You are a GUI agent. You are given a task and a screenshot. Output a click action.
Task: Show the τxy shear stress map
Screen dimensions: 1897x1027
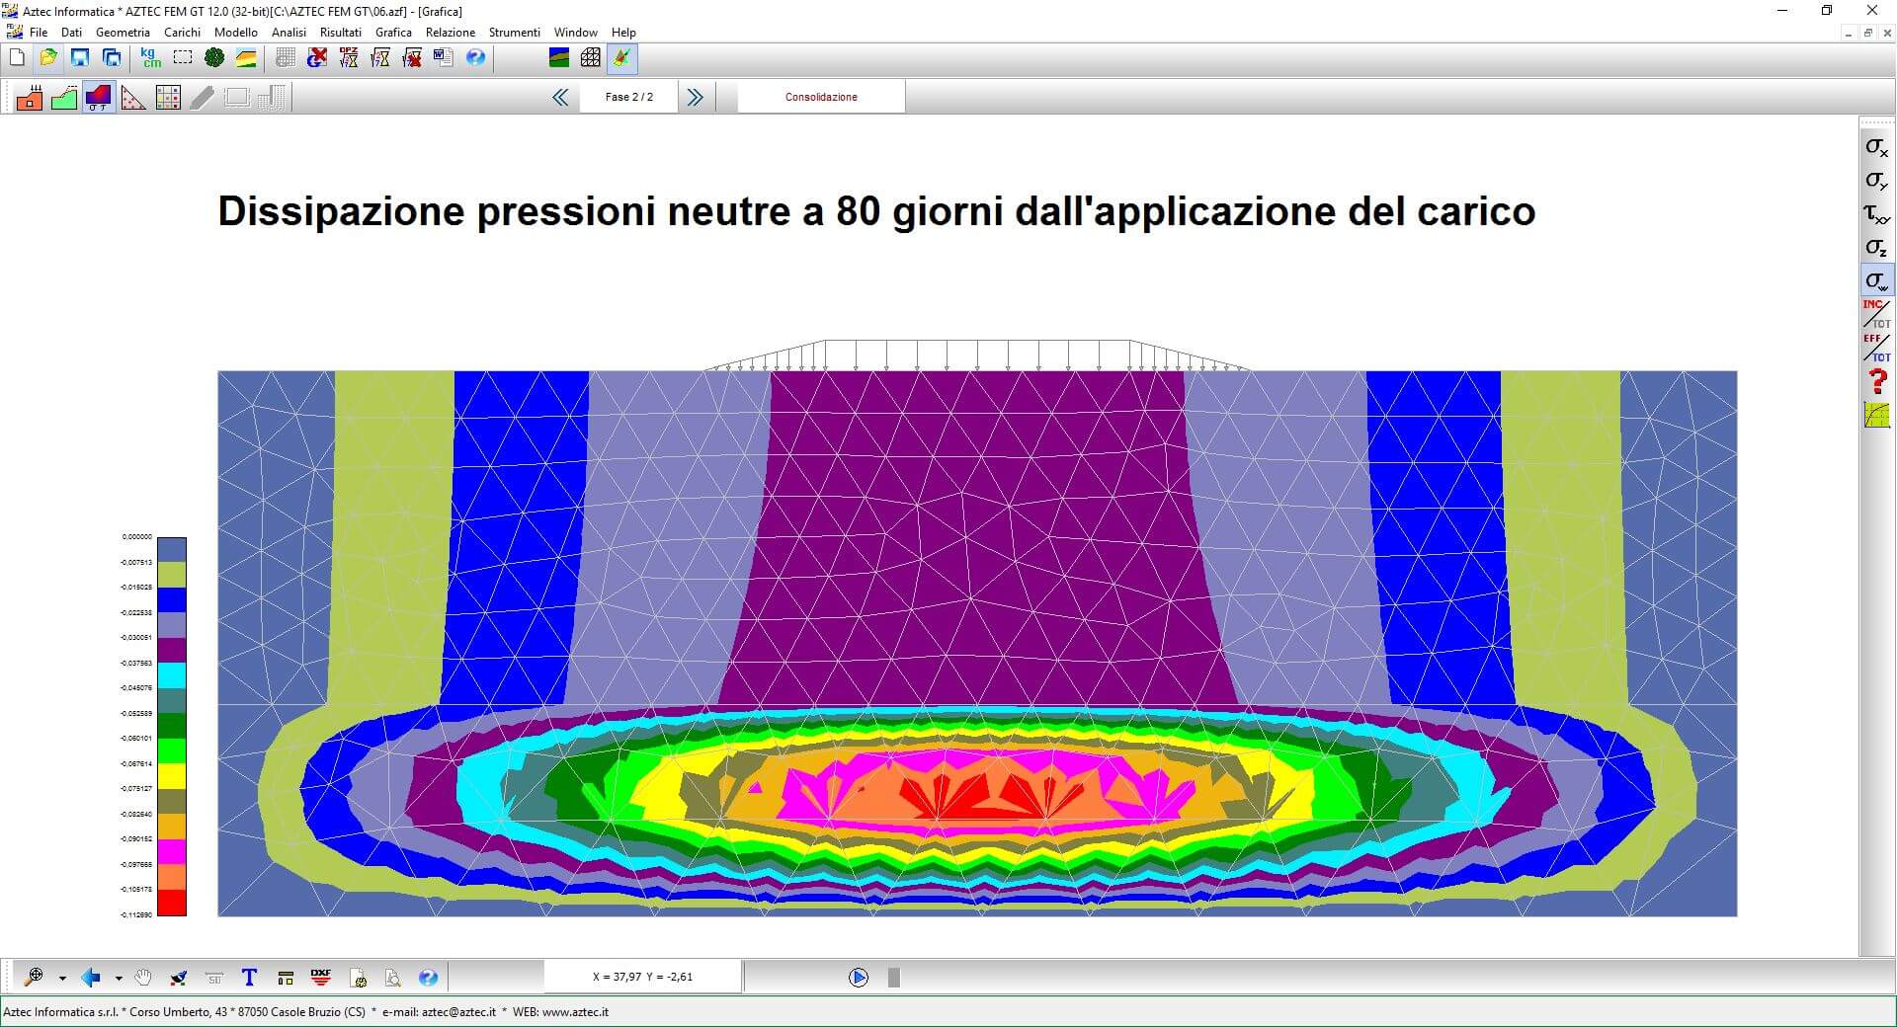pos(1875,214)
